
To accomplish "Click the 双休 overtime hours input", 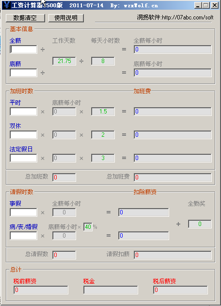I will click(x=23, y=135).
